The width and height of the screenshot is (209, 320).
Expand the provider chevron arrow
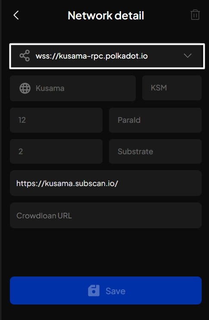[x=187, y=56]
